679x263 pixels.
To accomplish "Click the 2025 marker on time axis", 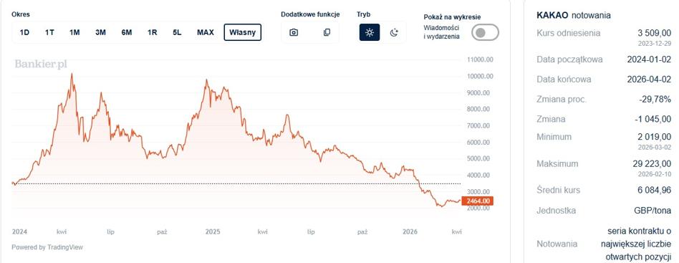I will click(213, 232).
